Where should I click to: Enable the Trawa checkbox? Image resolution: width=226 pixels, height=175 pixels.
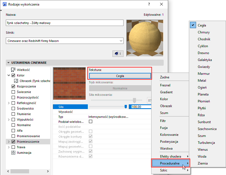pyautogui.click(x=13, y=147)
